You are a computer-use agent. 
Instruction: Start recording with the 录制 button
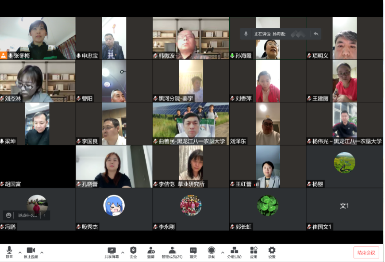pos(212,252)
